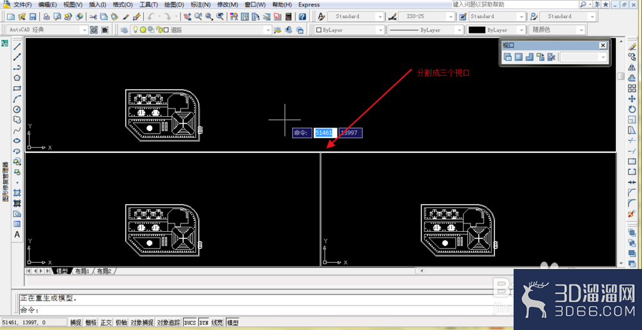The height and width of the screenshot is (330, 642).
Task: Open the Help question mark icon
Action: (x=302, y=17)
